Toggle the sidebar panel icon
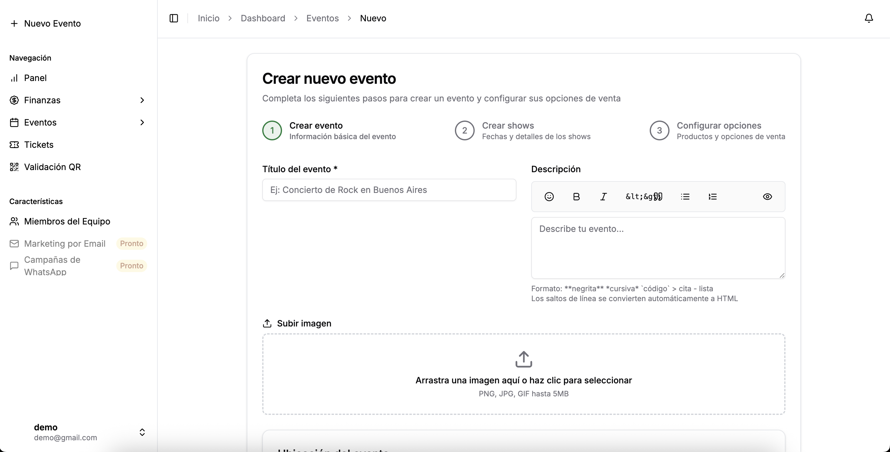Viewport: 890px width, 452px height. coord(174,18)
